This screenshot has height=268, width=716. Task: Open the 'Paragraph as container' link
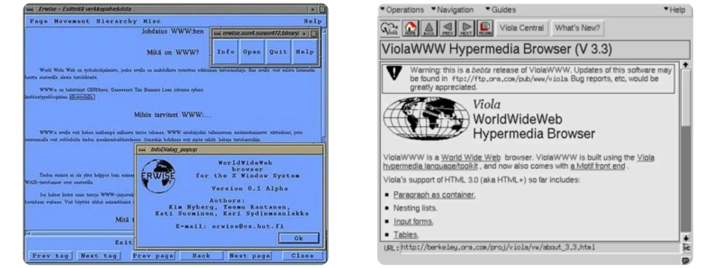tap(434, 195)
